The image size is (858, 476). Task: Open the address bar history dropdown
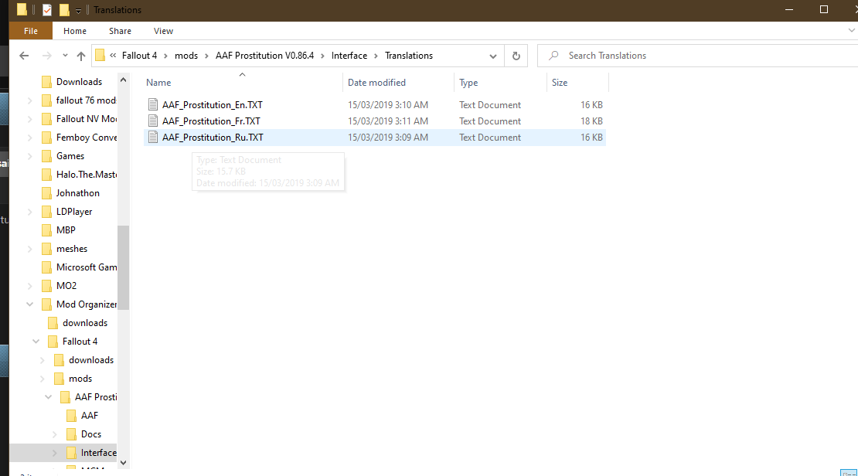[x=492, y=56]
